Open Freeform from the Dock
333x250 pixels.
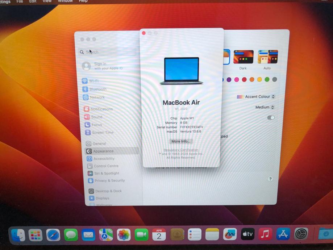tap(230, 234)
